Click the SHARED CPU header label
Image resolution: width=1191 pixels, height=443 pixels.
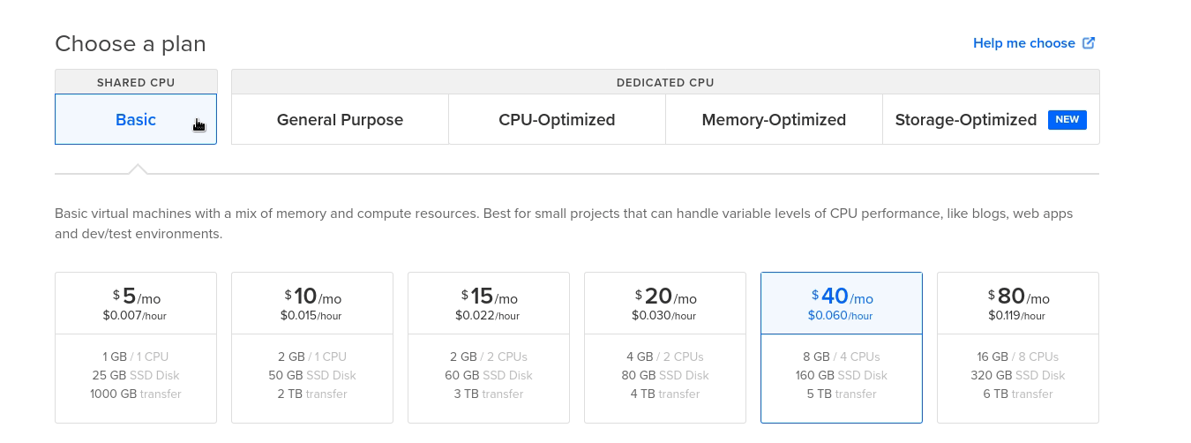click(136, 82)
